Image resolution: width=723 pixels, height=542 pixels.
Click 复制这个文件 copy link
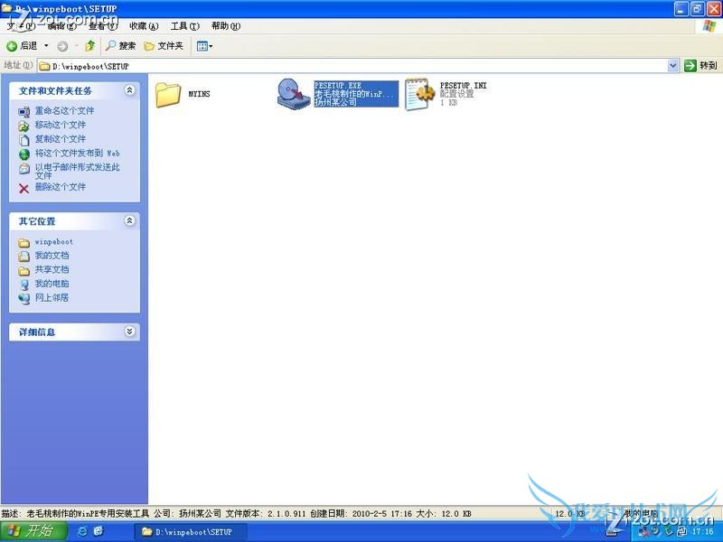click(x=61, y=139)
